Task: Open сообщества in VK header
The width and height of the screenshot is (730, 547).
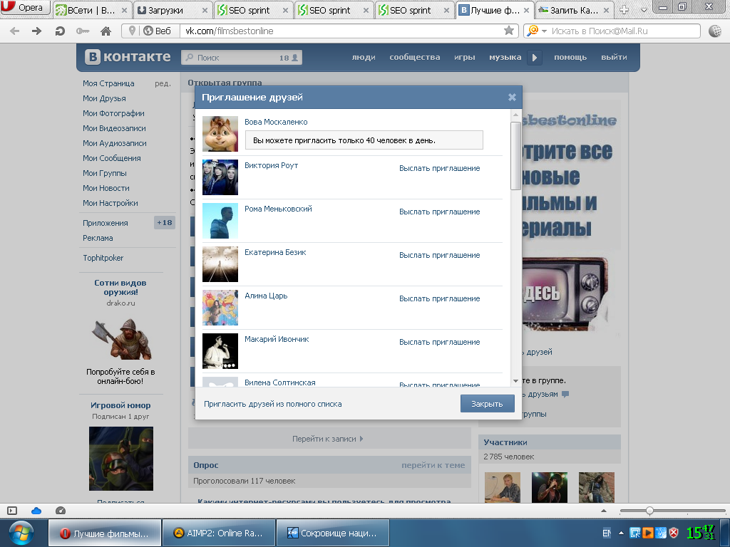Action: point(415,57)
